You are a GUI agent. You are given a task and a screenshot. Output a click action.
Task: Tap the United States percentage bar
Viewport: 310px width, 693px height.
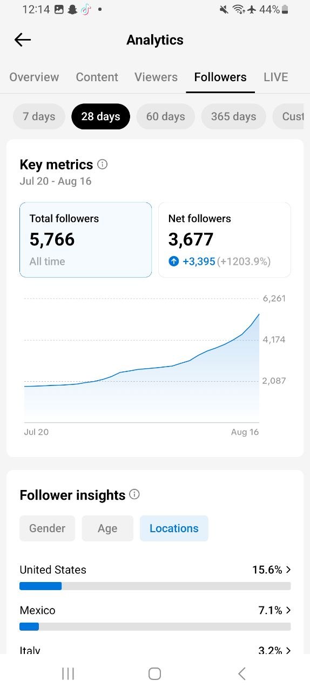point(155,586)
